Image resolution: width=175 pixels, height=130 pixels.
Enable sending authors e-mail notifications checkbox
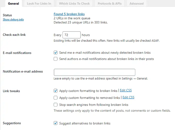(x=55, y=59)
